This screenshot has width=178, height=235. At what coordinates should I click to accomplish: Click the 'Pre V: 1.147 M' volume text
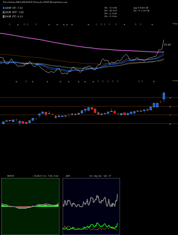141,11
